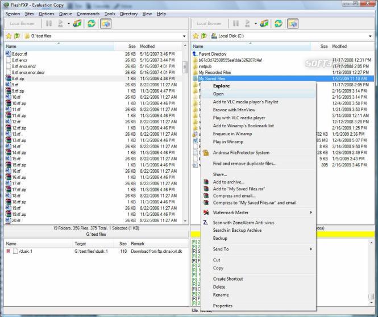
Task: Open bookmarks star in left pane
Action: (9, 36)
